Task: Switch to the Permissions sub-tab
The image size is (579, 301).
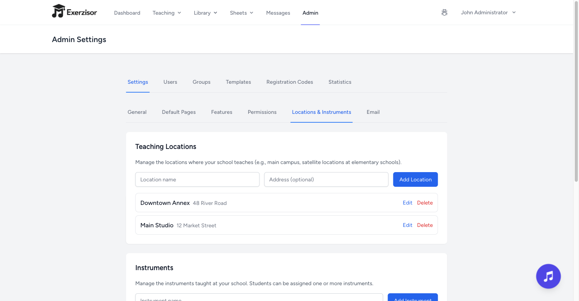Action: tap(262, 112)
